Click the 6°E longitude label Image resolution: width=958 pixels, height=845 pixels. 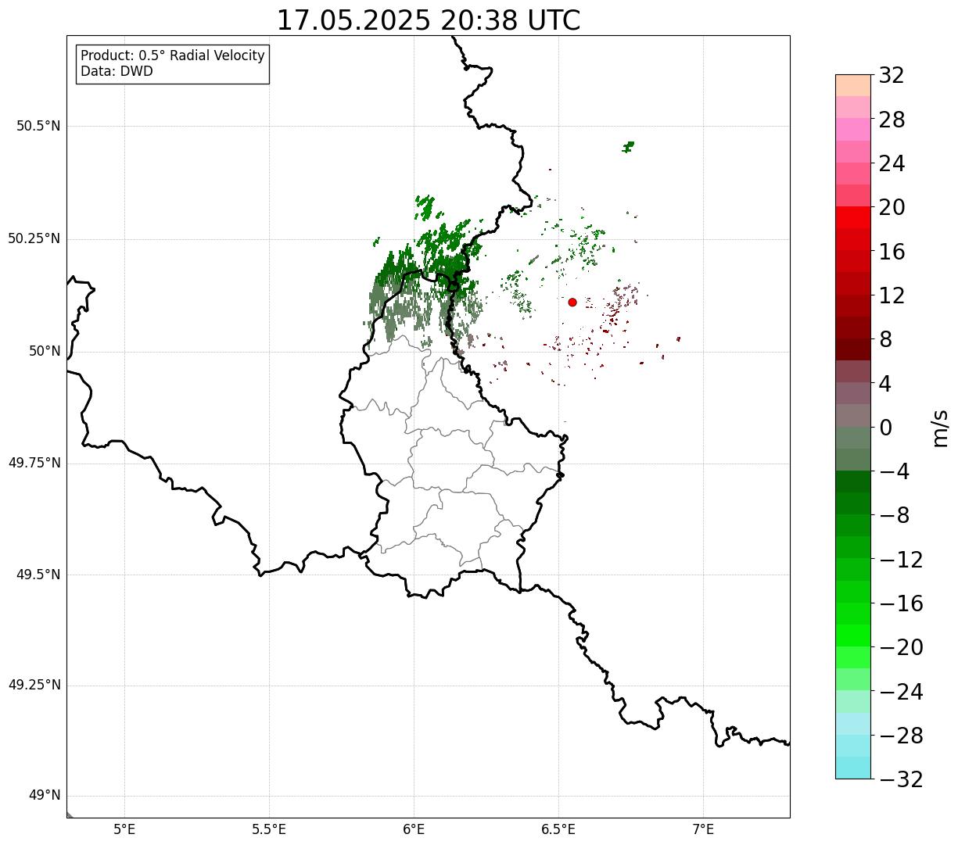pyautogui.click(x=414, y=829)
